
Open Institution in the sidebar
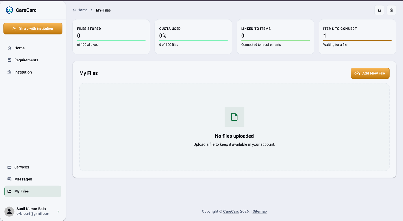click(x=33, y=72)
